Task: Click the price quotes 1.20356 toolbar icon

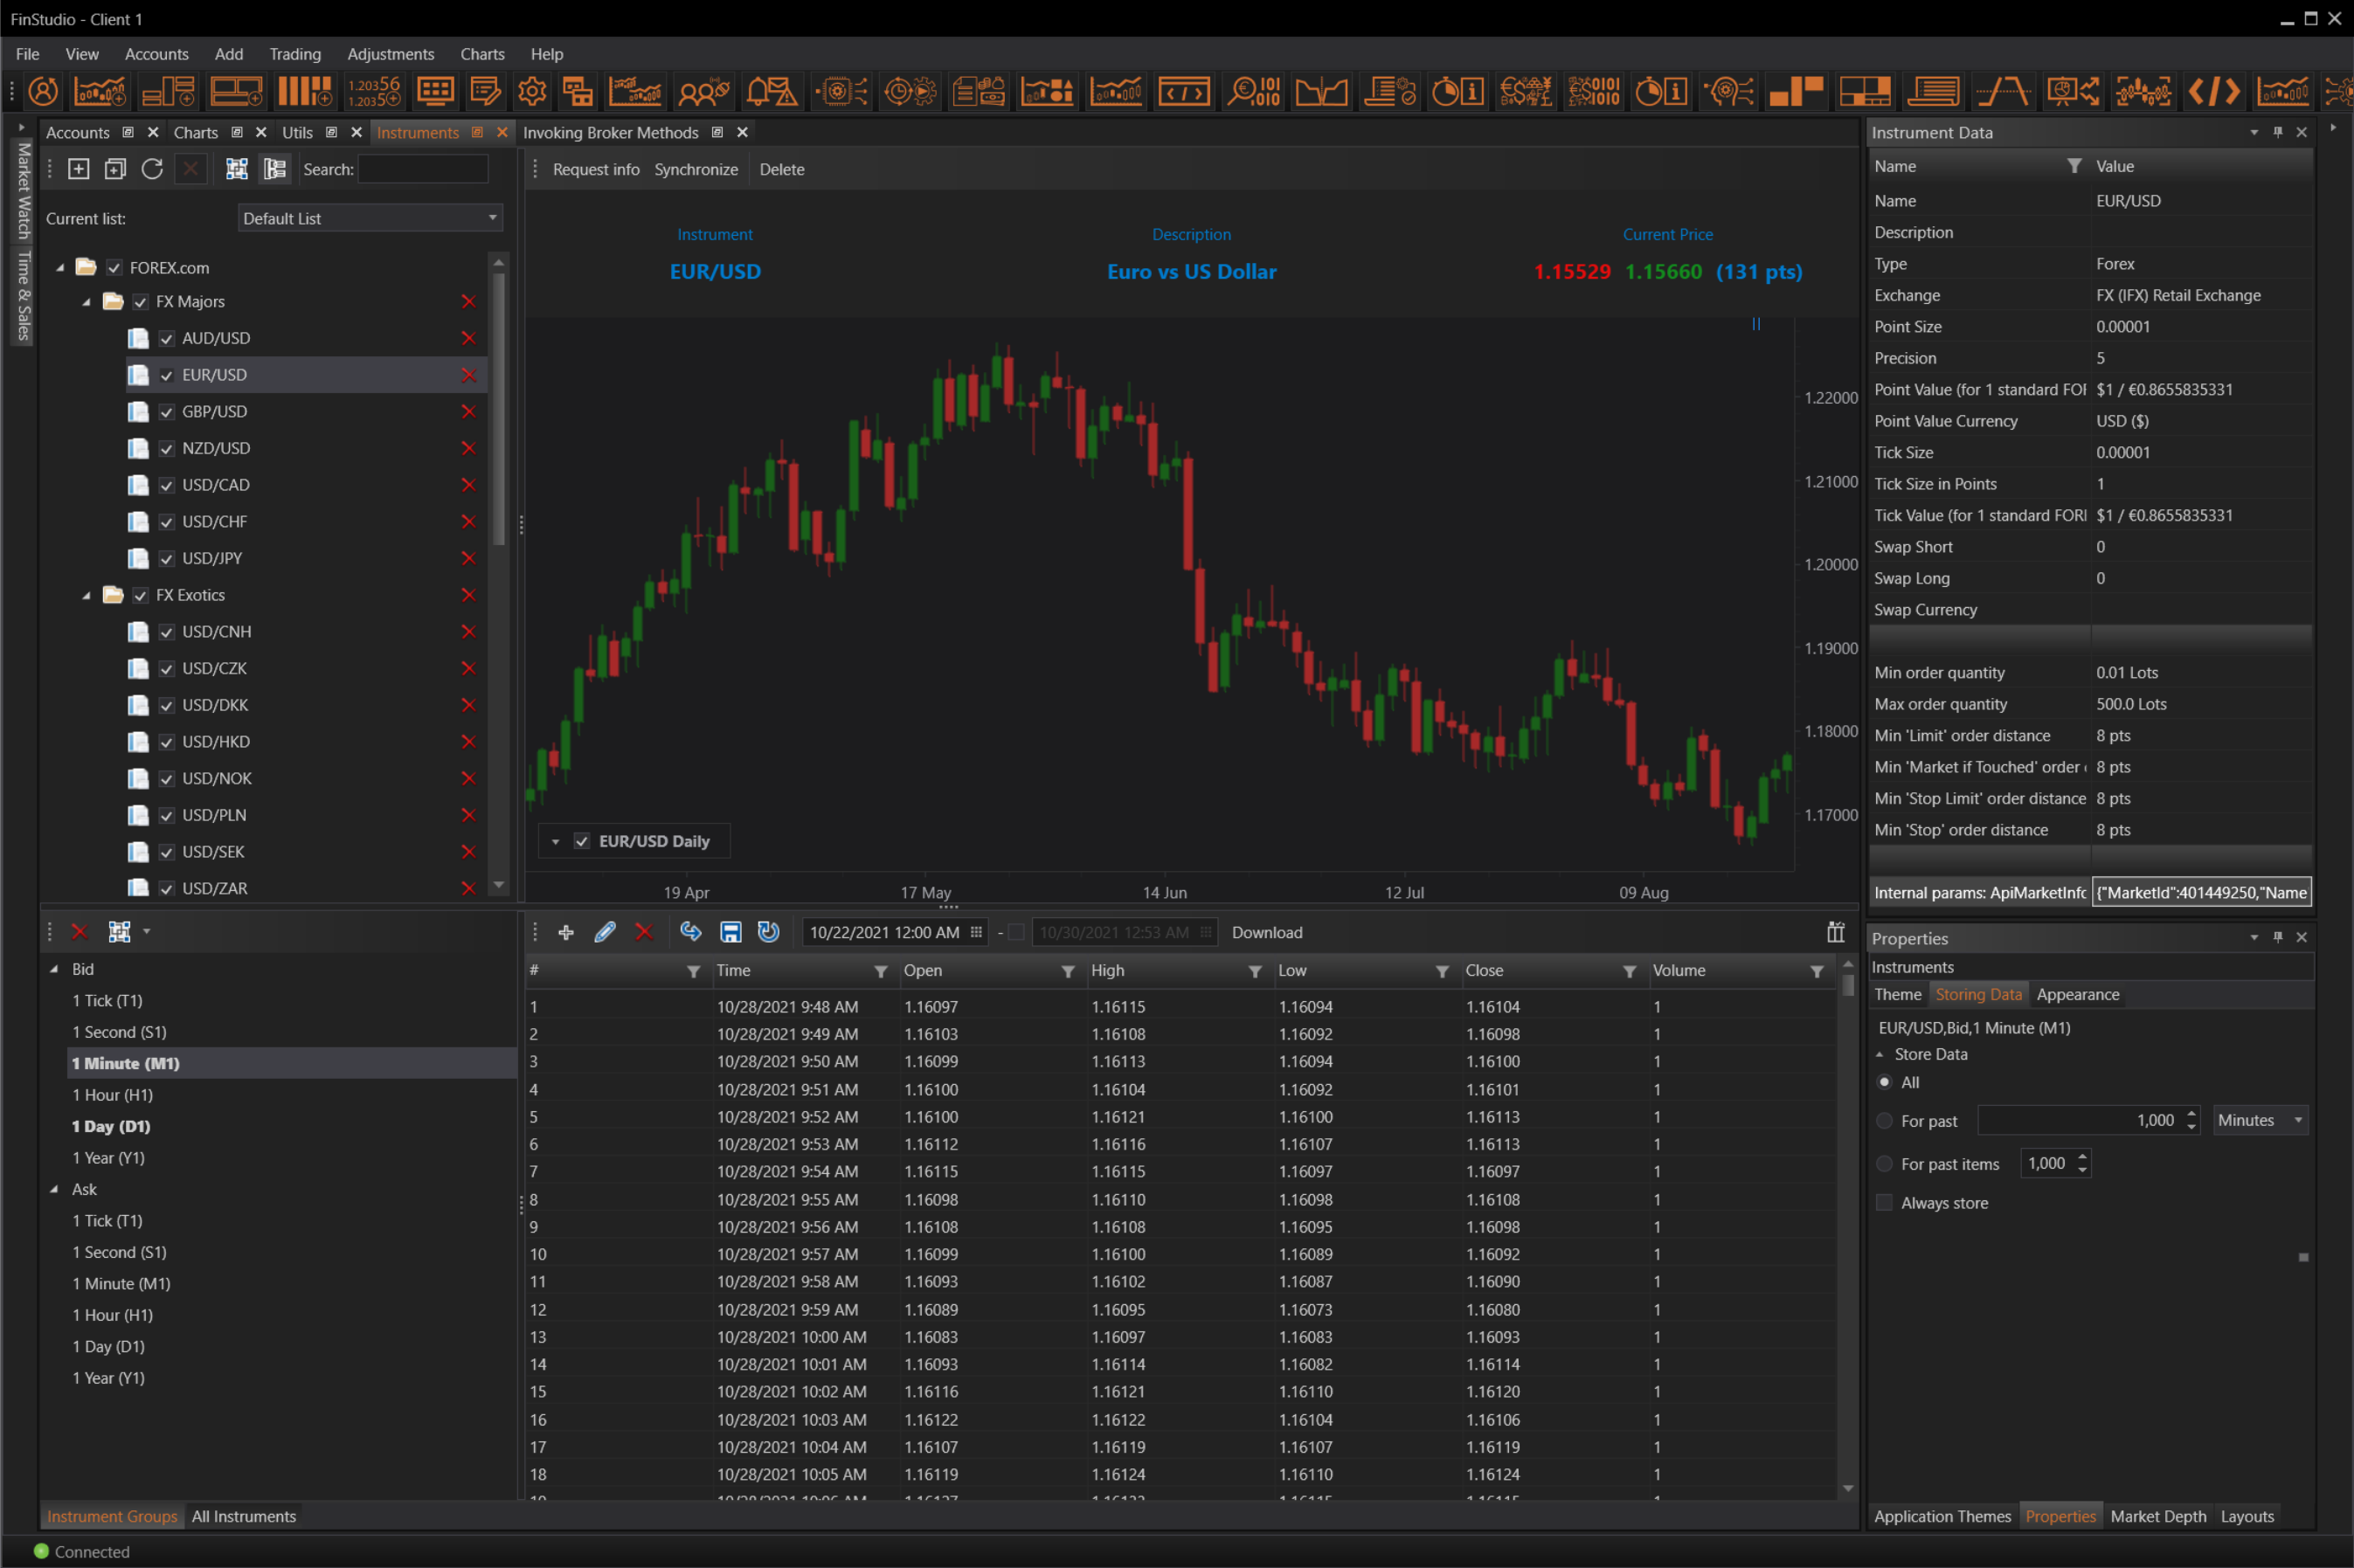Action: pyautogui.click(x=374, y=92)
